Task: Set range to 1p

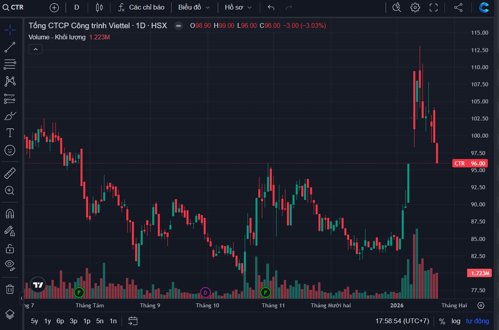Action: [x=86, y=321]
